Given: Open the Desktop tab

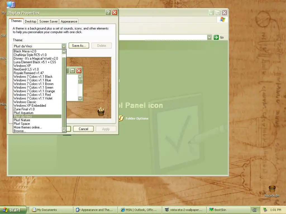Looking at the screenshot, I should tap(30, 21).
